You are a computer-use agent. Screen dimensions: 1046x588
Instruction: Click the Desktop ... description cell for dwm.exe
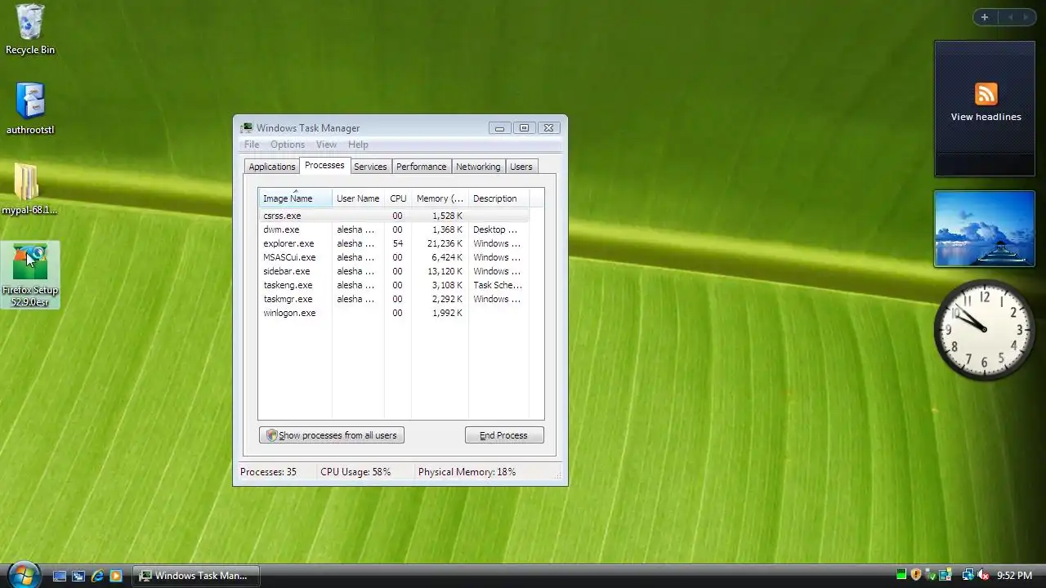tap(495, 229)
